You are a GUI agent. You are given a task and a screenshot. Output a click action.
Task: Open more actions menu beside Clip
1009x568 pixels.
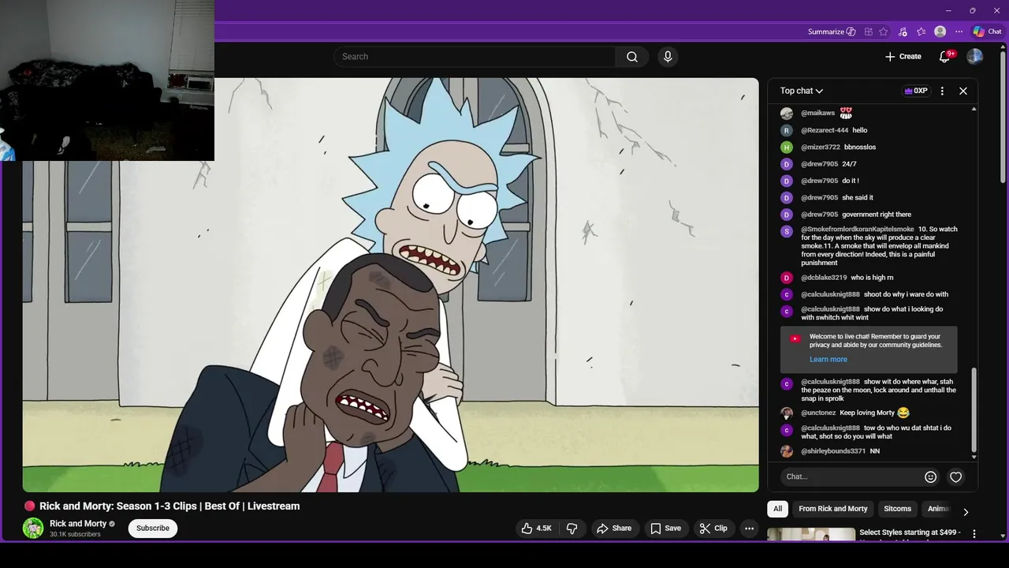tap(750, 528)
